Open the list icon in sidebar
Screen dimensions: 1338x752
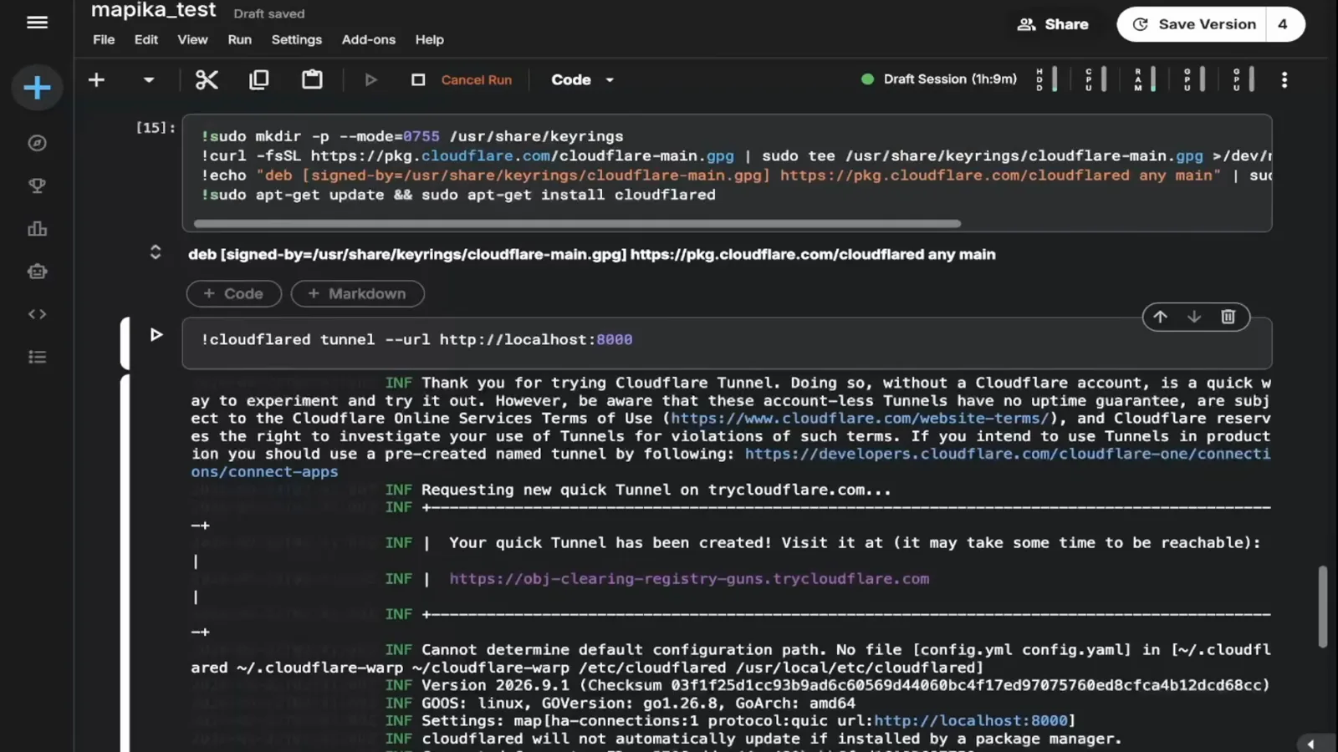pyautogui.click(x=37, y=357)
